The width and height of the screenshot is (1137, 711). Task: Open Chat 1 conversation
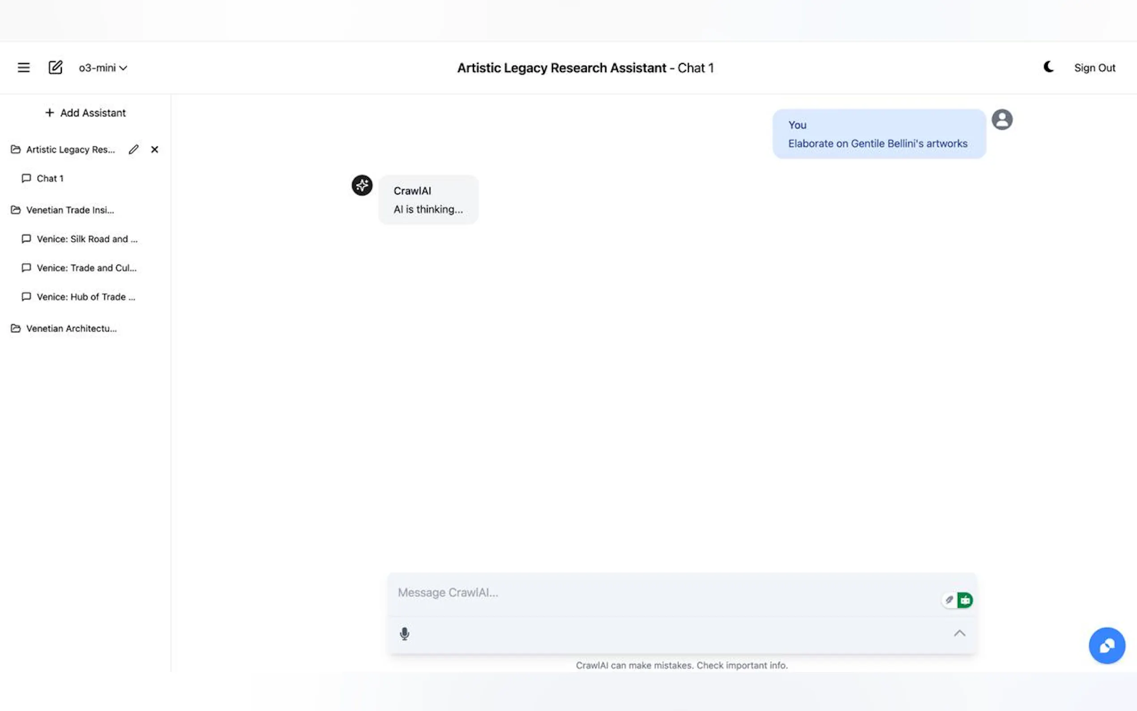(49, 179)
